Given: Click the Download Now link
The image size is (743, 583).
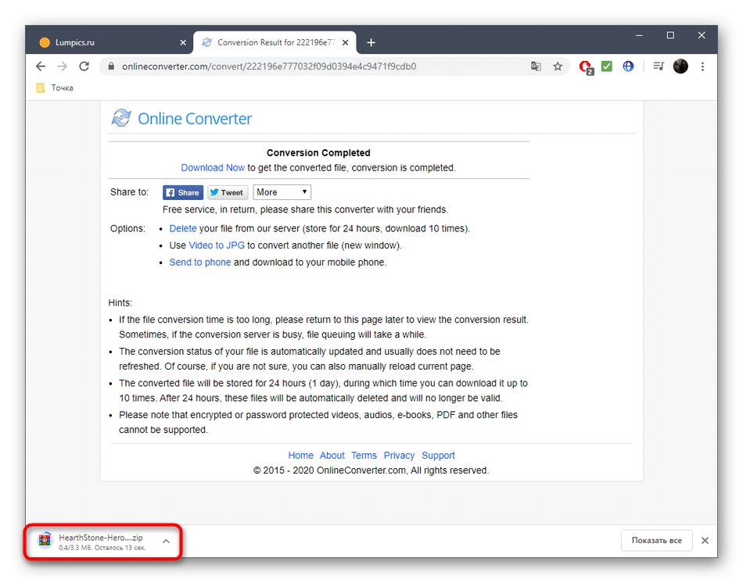Looking at the screenshot, I should click(213, 167).
